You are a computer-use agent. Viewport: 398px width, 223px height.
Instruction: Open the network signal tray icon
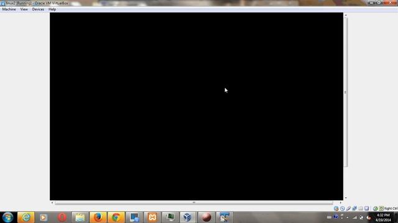tap(355, 217)
